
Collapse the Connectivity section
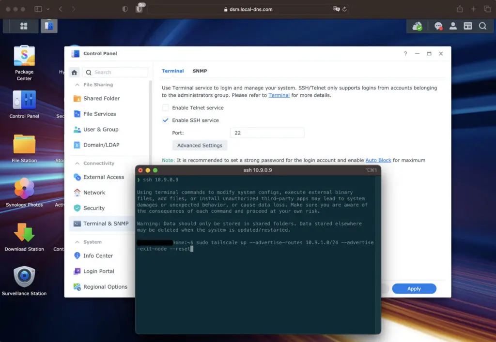[77, 164]
